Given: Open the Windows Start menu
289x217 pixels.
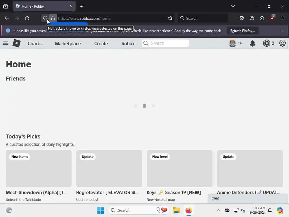Looking at the screenshot, I should coord(101,210).
